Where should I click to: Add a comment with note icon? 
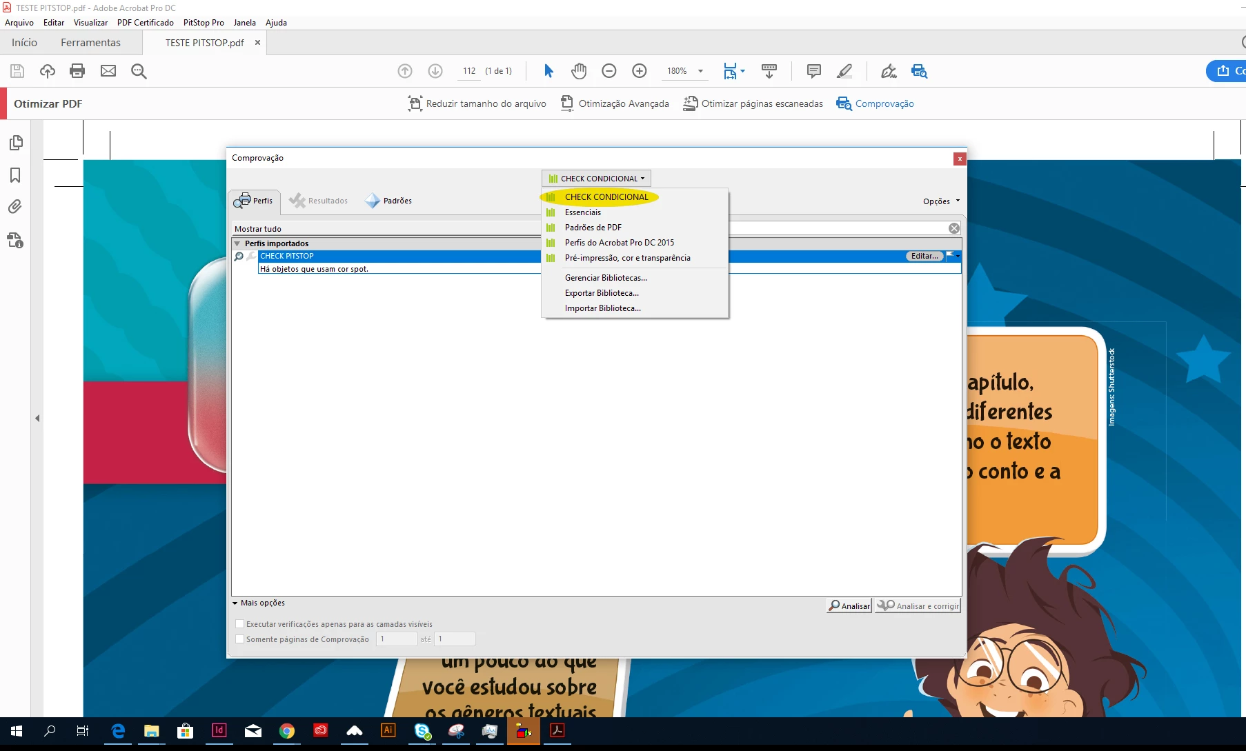click(814, 71)
